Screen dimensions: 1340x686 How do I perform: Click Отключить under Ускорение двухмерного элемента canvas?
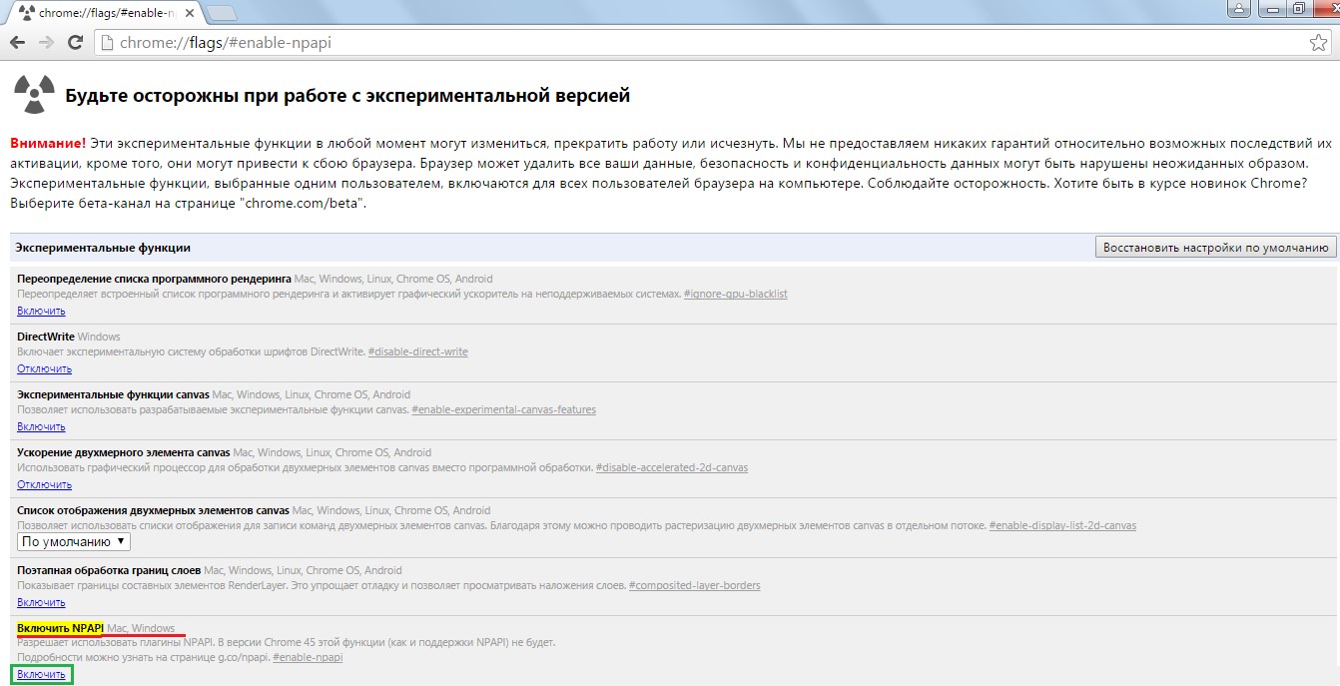pyautogui.click(x=44, y=484)
